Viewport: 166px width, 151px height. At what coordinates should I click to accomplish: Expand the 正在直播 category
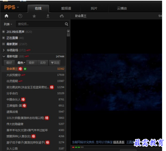(x=3, y=38)
